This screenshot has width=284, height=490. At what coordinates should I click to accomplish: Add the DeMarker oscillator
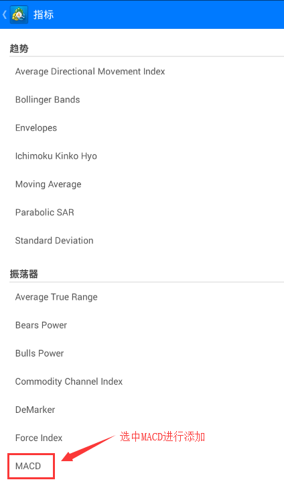(x=142, y=410)
